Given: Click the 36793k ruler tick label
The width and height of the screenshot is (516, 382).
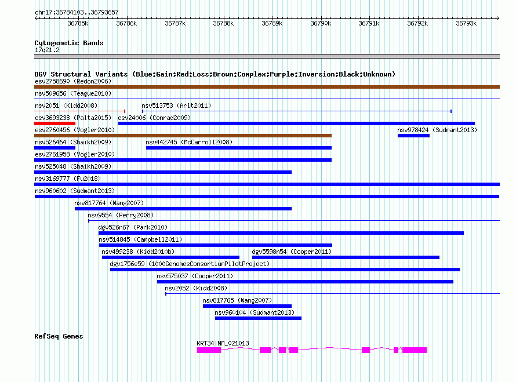Looking at the screenshot, I should coord(466,23).
